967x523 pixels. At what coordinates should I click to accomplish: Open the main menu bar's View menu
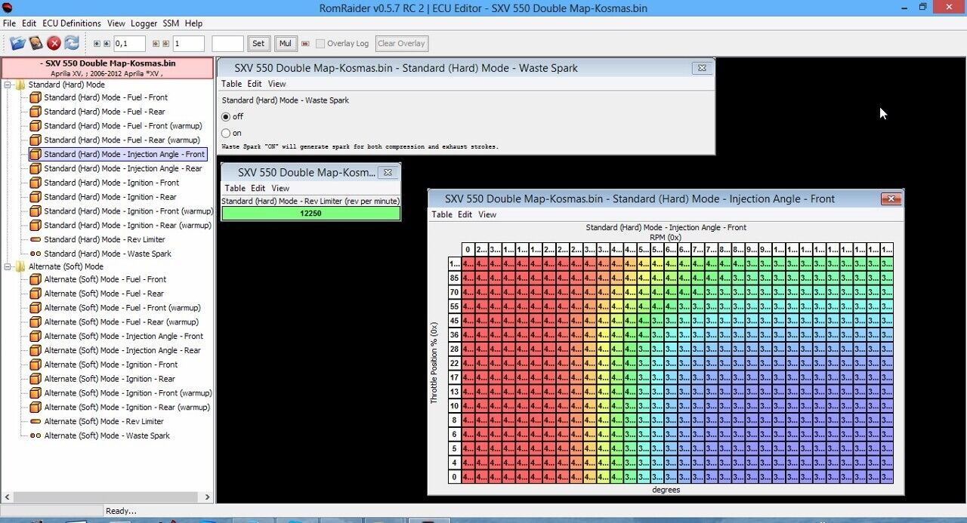click(116, 23)
